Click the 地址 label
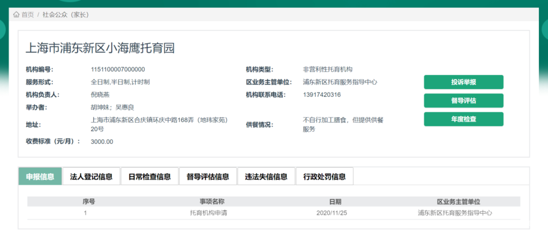The image size is (548, 235). [33, 125]
